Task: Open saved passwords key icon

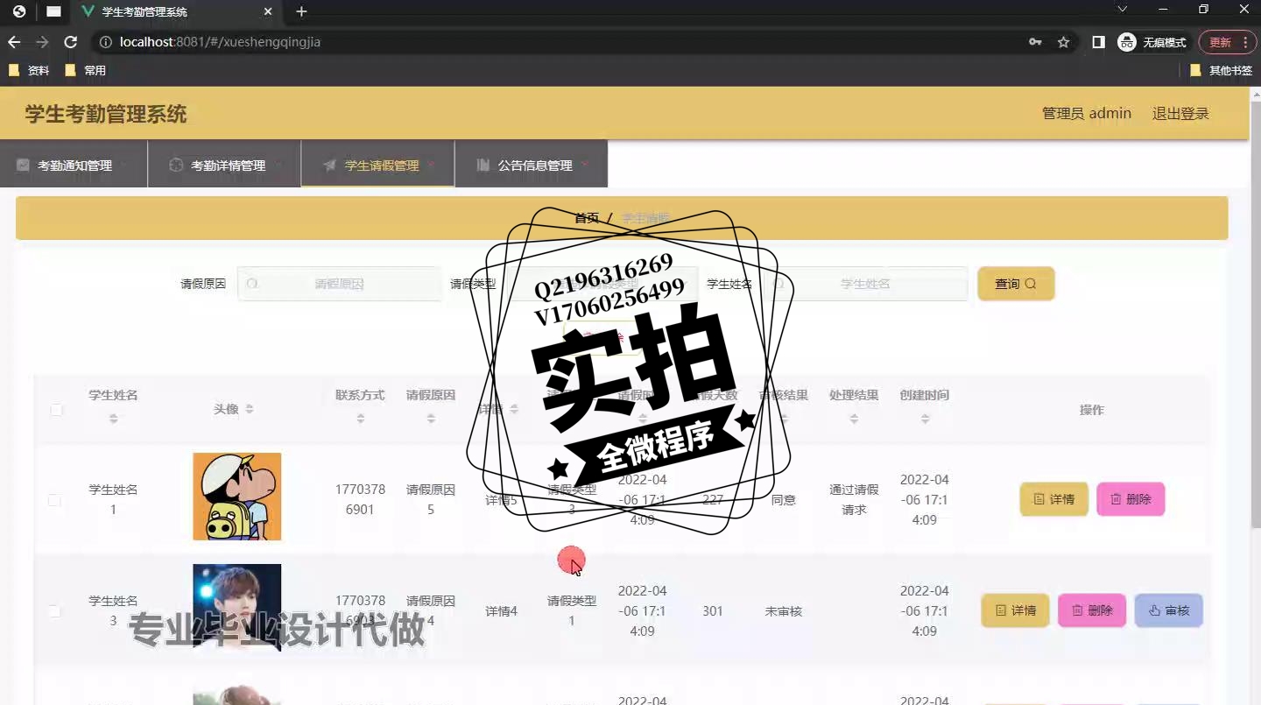Action: pyautogui.click(x=1035, y=42)
